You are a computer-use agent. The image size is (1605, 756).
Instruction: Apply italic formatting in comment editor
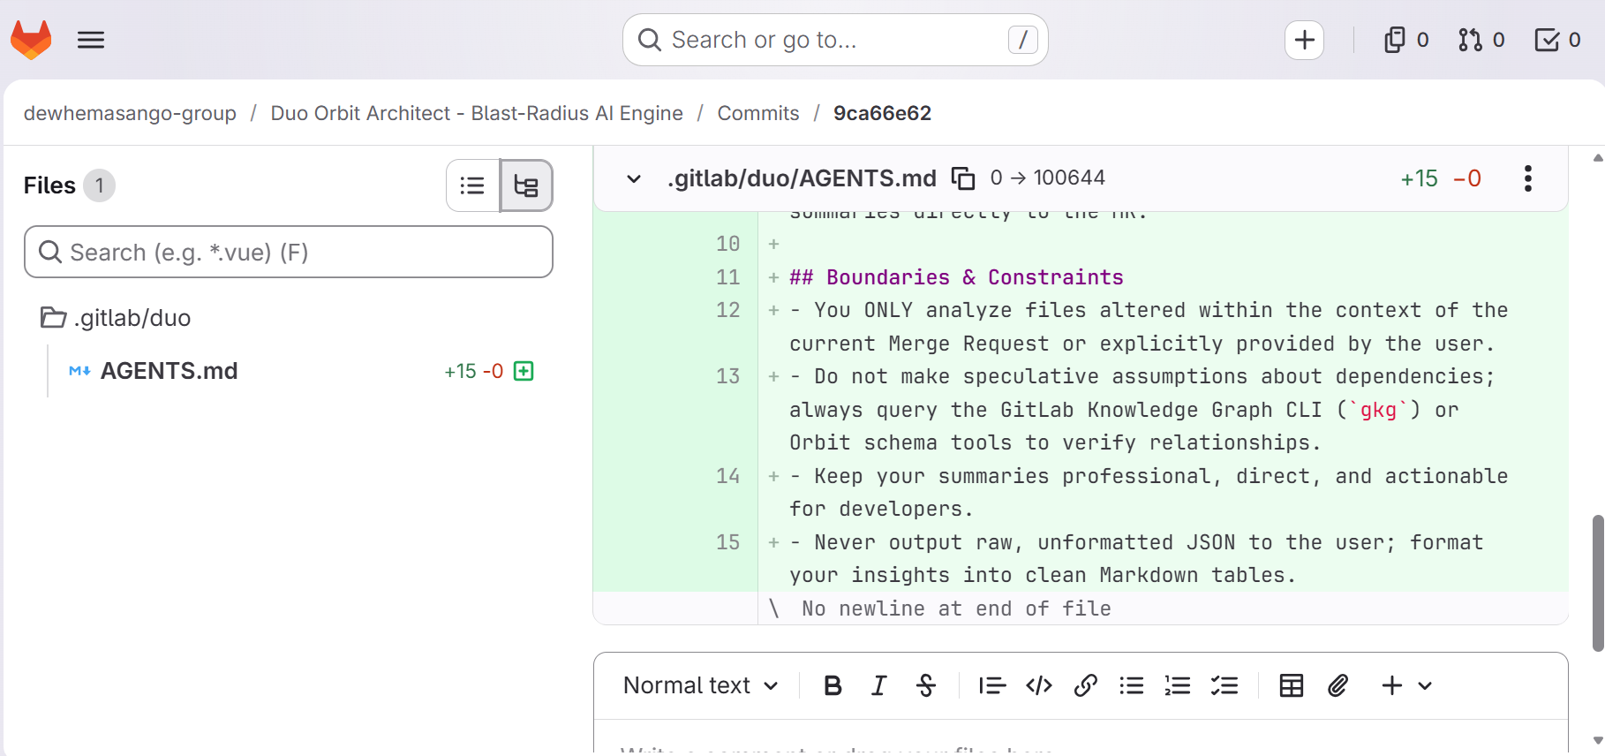pos(878,685)
